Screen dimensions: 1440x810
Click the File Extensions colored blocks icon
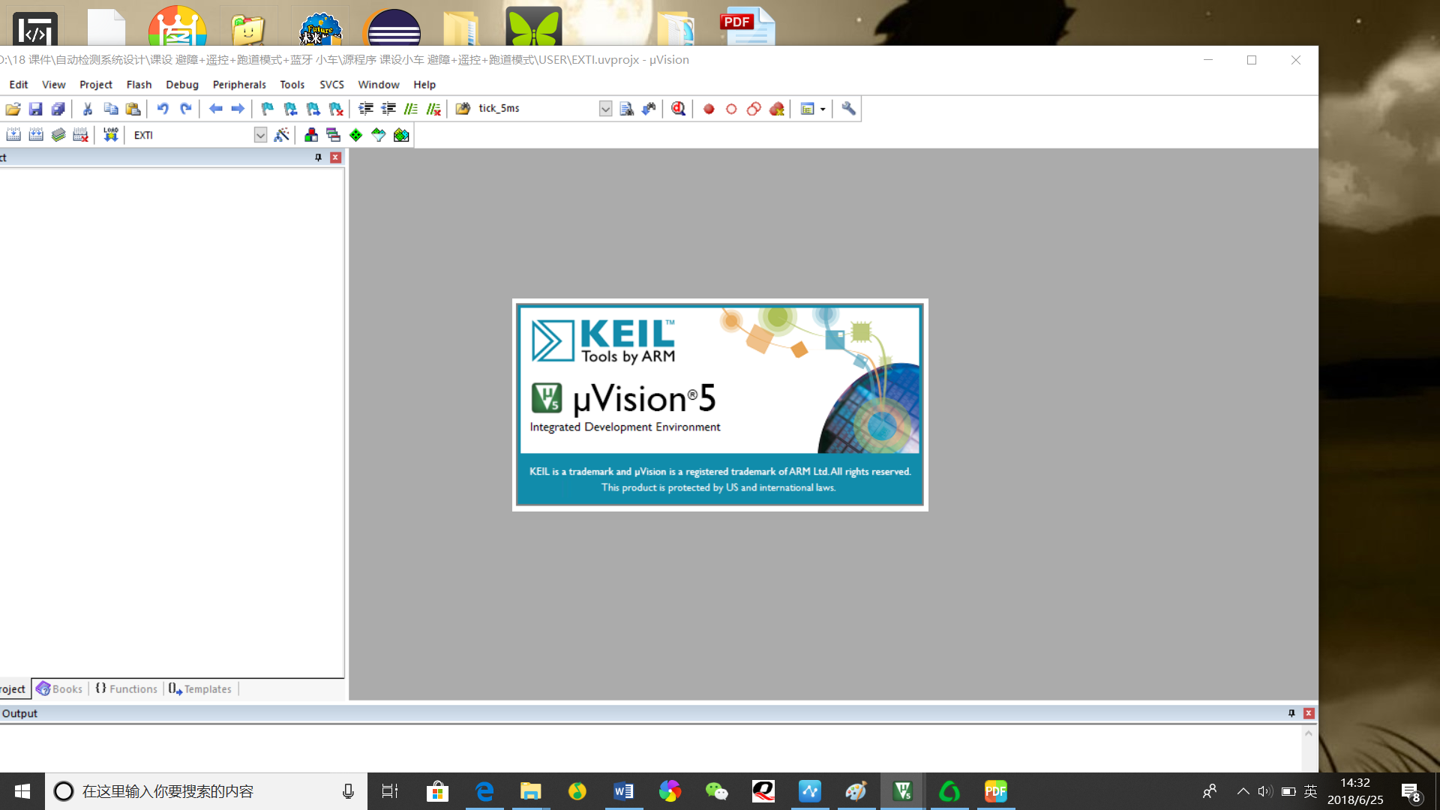[x=311, y=135]
